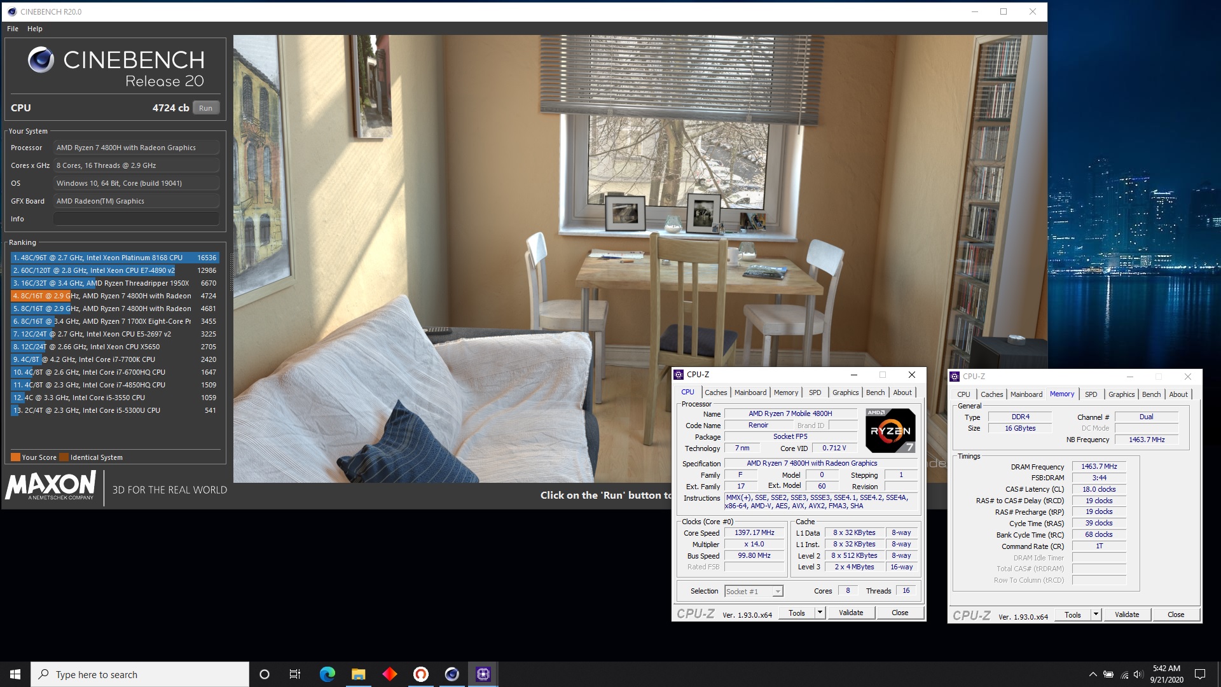Screen dimensions: 1221x687
Task: Open Memory tab in front CPU-Z window
Action: click(x=786, y=392)
